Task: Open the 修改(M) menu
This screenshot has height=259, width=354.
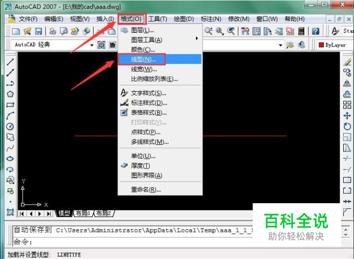Action: 238,19
